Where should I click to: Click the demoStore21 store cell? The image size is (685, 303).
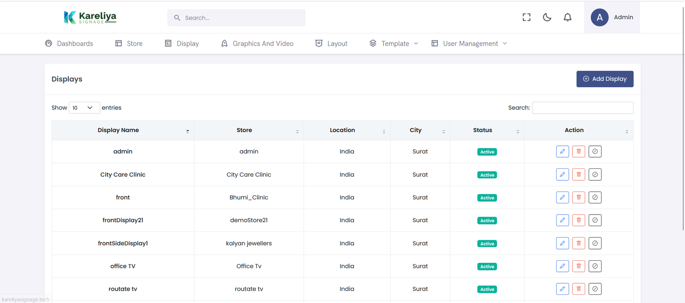(x=249, y=220)
